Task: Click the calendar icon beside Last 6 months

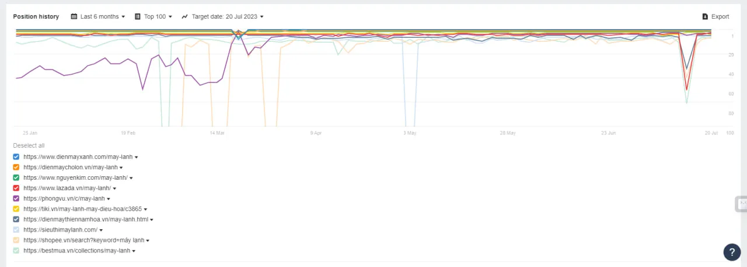Action: pos(74,17)
